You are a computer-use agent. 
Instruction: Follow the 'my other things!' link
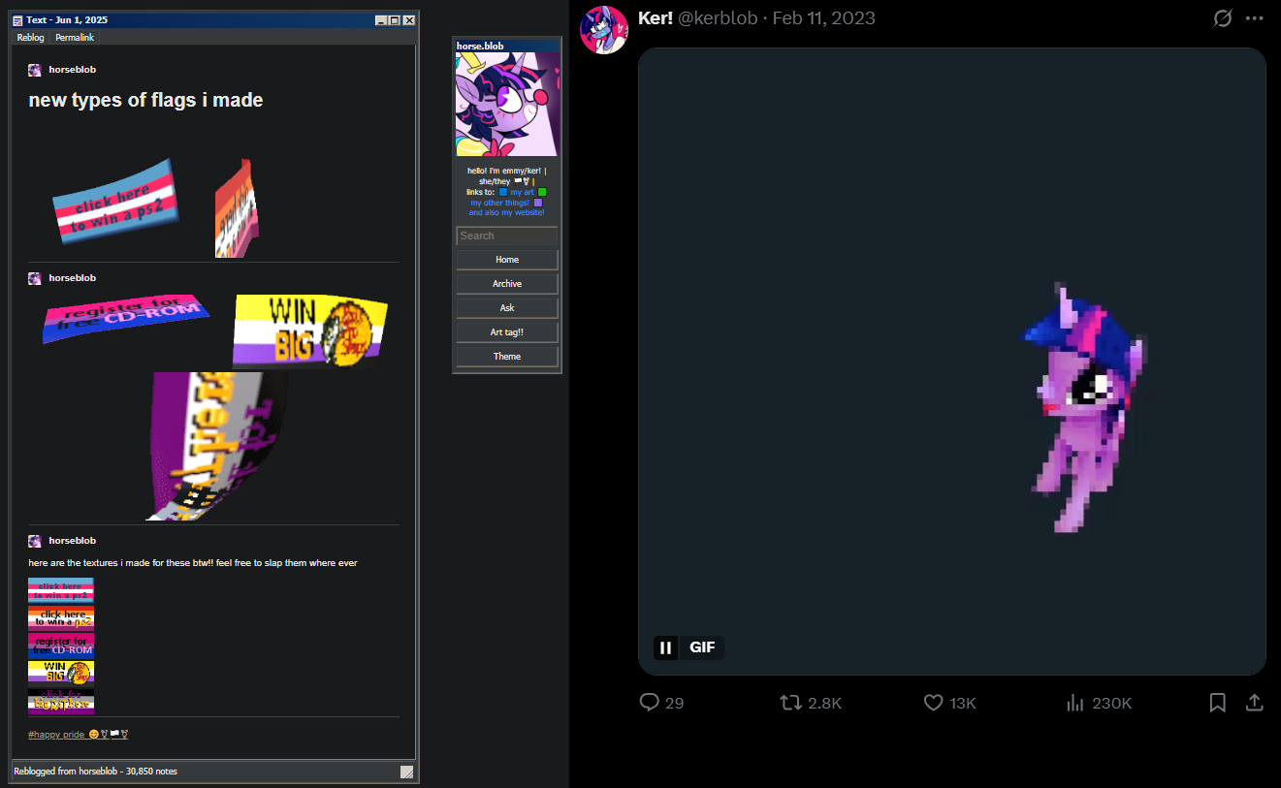click(x=500, y=203)
